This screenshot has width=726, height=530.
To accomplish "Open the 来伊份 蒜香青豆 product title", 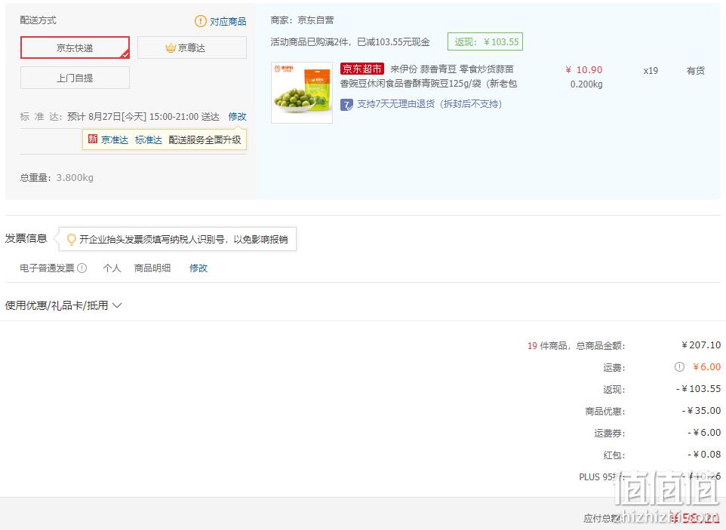I will click(x=429, y=76).
